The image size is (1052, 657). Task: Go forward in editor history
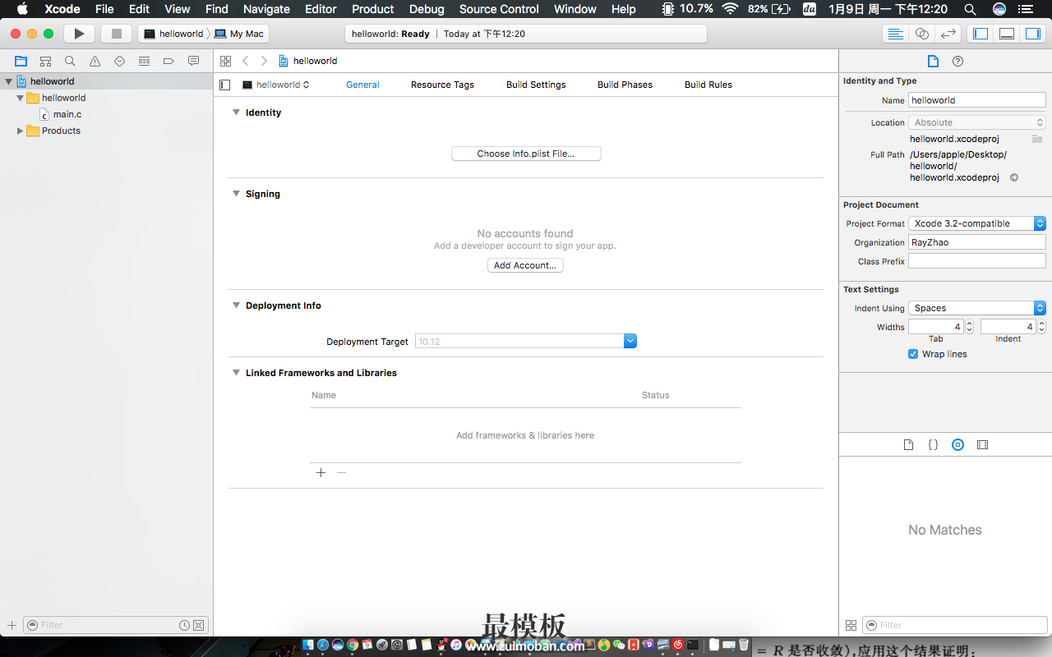coord(264,61)
